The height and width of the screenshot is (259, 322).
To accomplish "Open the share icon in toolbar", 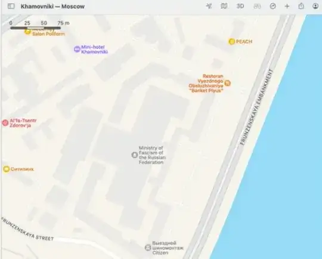I will coord(301,6).
